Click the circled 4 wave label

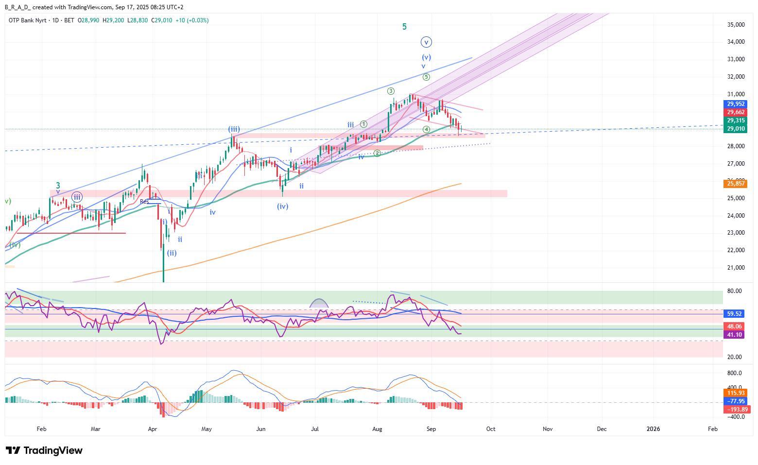[426, 129]
